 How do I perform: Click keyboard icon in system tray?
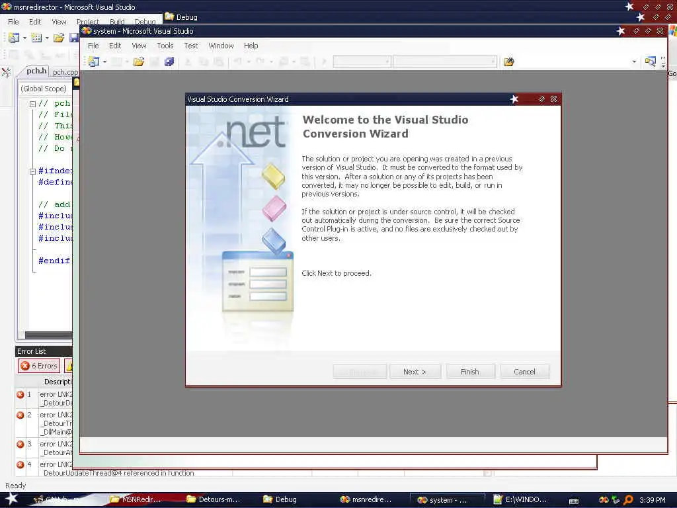pos(574,501)
